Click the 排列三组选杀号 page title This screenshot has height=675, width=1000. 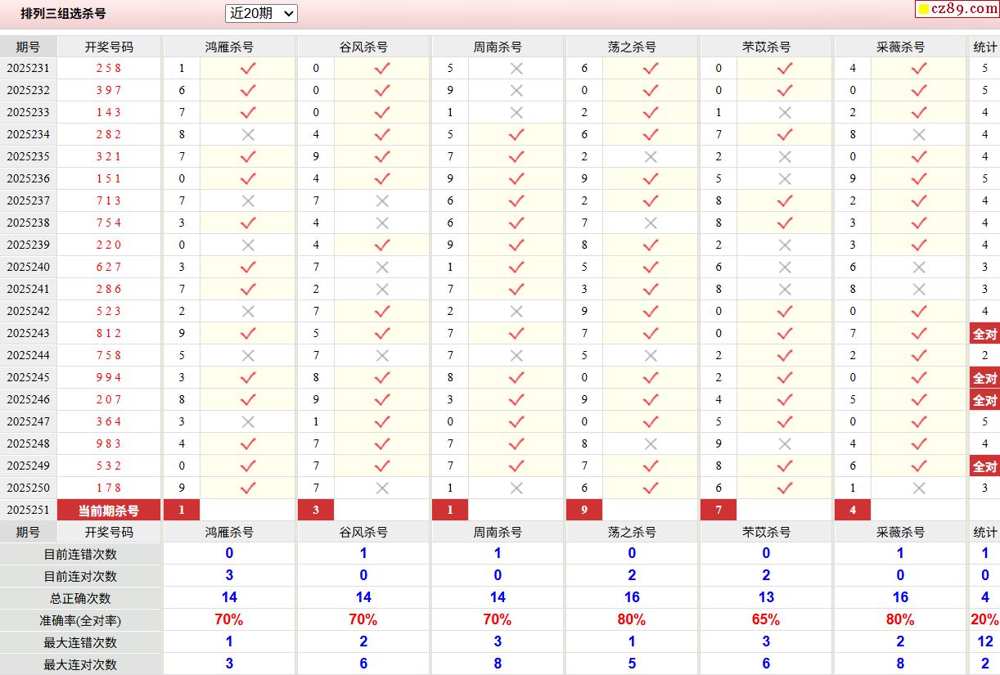click(63, 14)
